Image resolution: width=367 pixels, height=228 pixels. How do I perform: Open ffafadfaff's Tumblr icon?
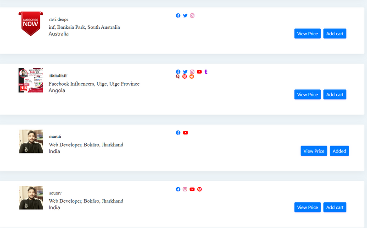tap(206, 71)
